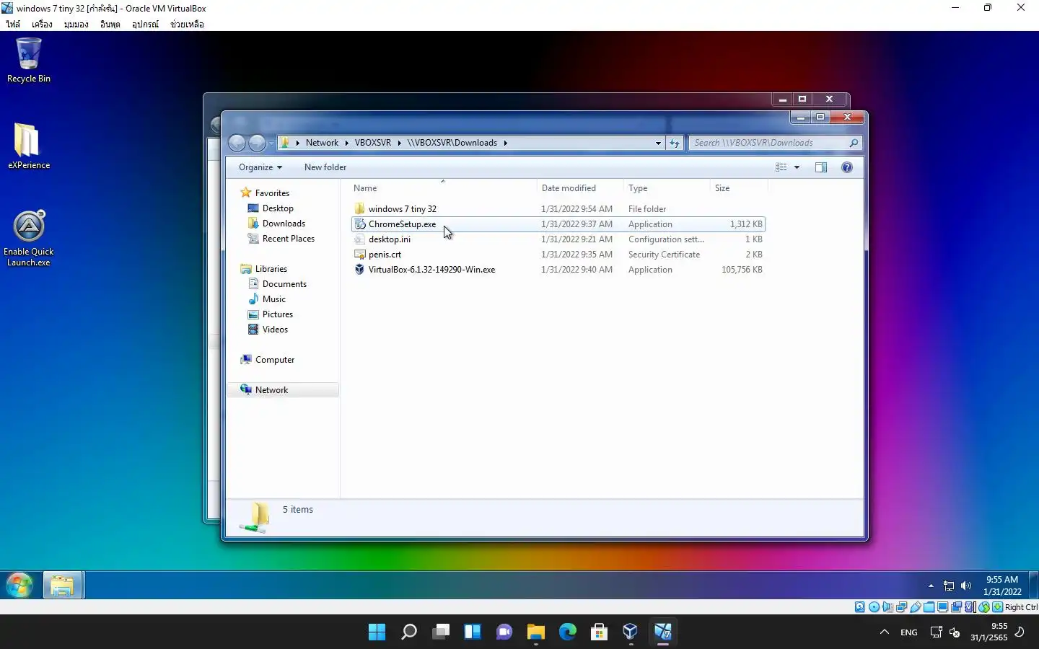This screenshot has height=649, width=1039.
Task: Click the Show desktop strip at the Windows 7 taskbar end
Action: click(1034, 585)
